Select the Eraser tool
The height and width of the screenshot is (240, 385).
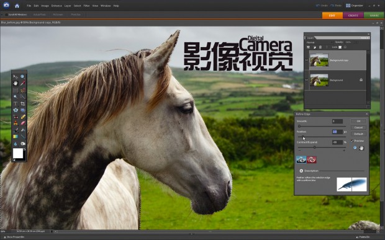pos(23,123)
